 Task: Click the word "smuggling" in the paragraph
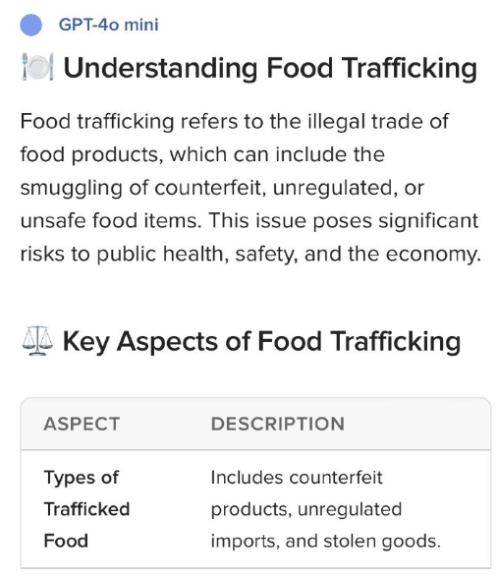(71, 188)
